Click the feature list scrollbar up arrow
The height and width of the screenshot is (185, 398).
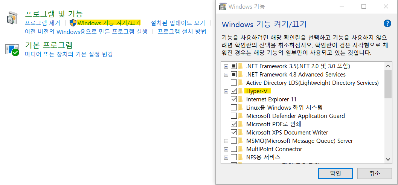click(388, 66)
